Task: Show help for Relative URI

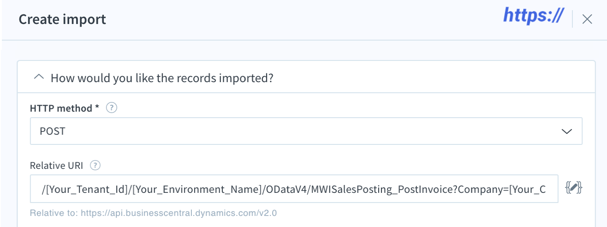Action: 95,166
